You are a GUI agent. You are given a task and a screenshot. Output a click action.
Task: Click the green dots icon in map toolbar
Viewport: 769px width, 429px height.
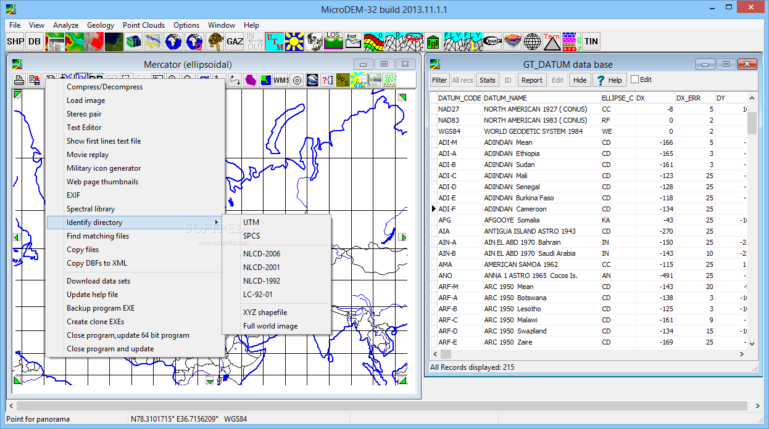389,80
